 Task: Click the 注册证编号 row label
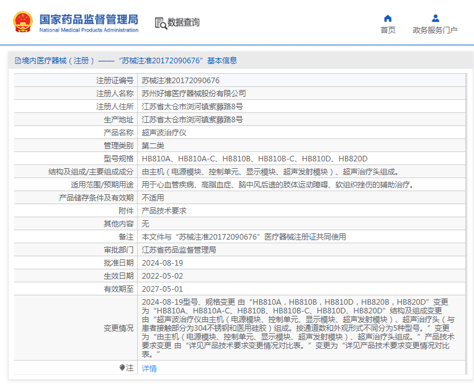click(115, 81)
